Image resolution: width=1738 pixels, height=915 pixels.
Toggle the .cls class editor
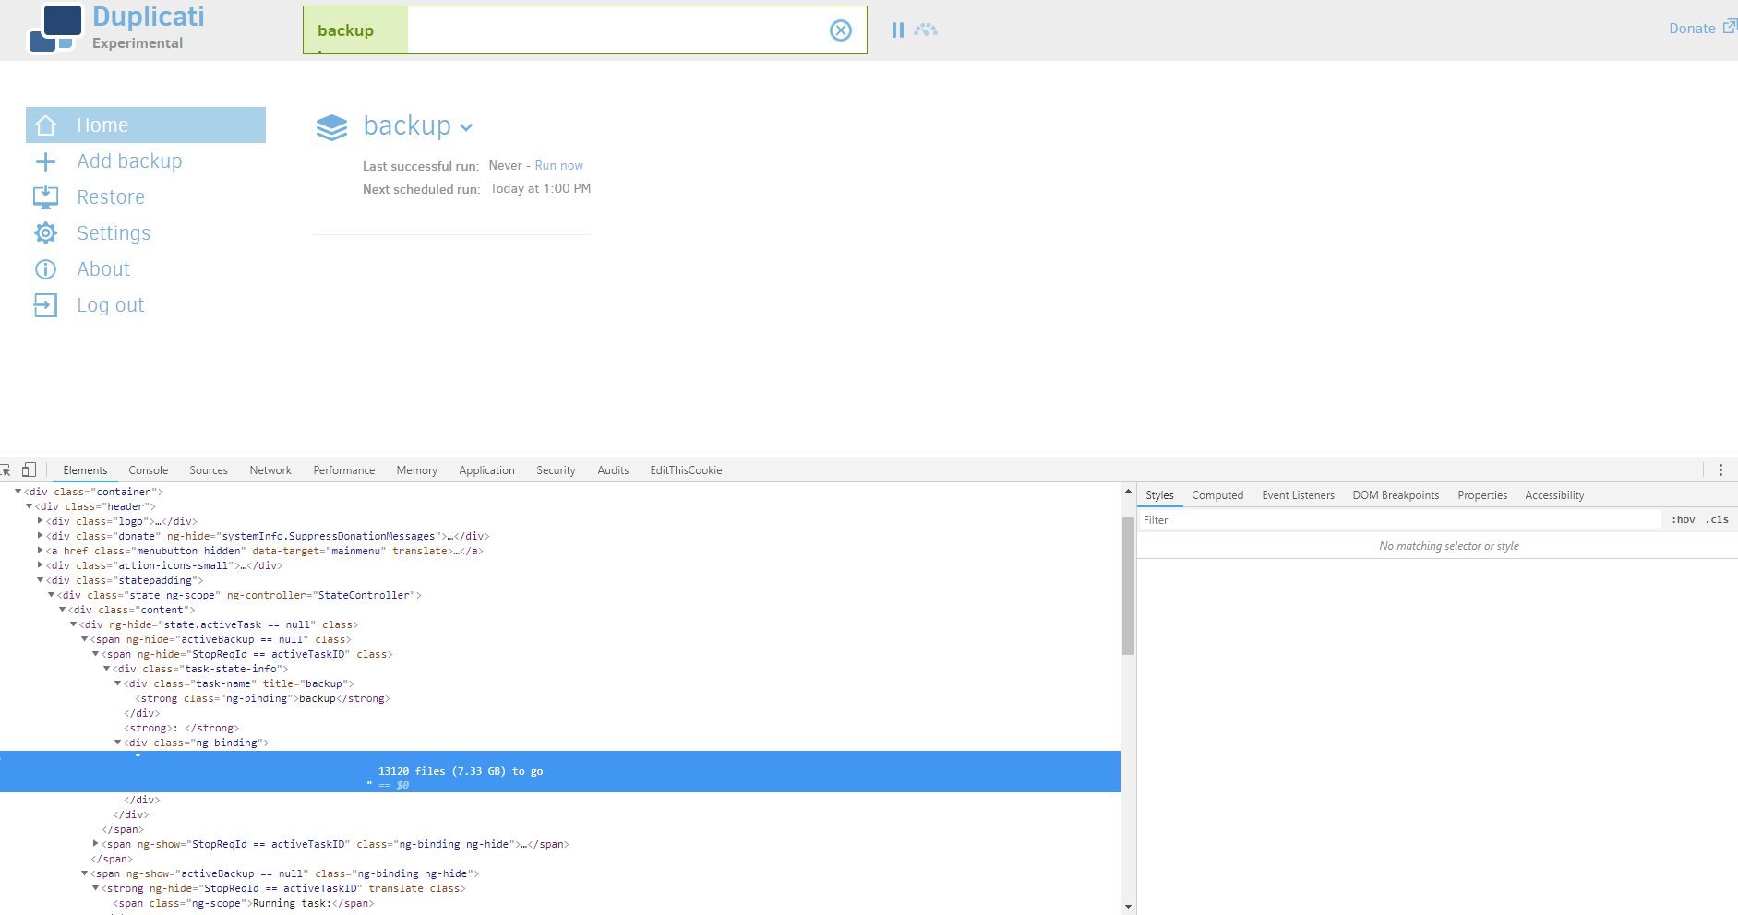[1717, 519]
